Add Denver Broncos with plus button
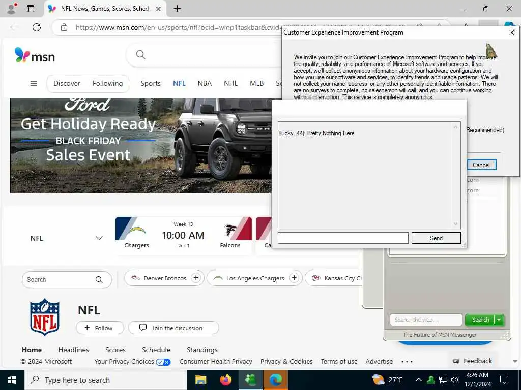Screen dimensions: 521x390 click(x=196, y=278)
